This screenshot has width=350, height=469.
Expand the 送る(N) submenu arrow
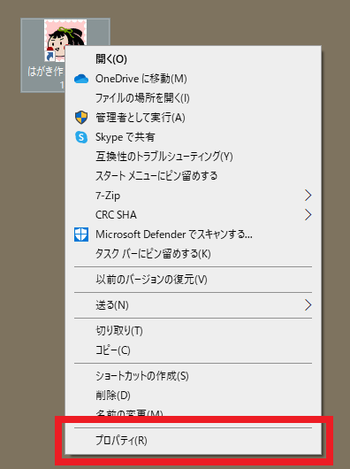tap(308, 305)
